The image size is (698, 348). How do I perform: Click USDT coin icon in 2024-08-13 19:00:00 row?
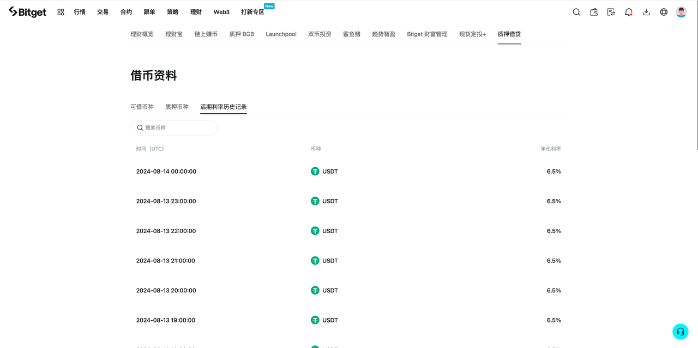(x=315, y=320)
